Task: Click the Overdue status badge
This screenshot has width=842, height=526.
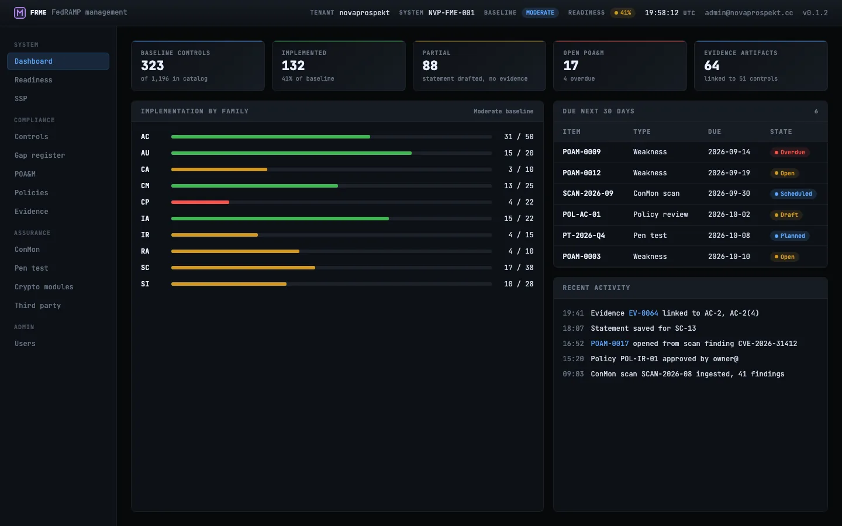Action: (x=790, y=153)
